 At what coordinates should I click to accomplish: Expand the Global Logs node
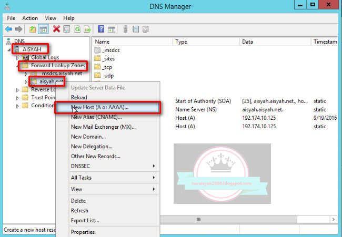(x=18, y=58)
